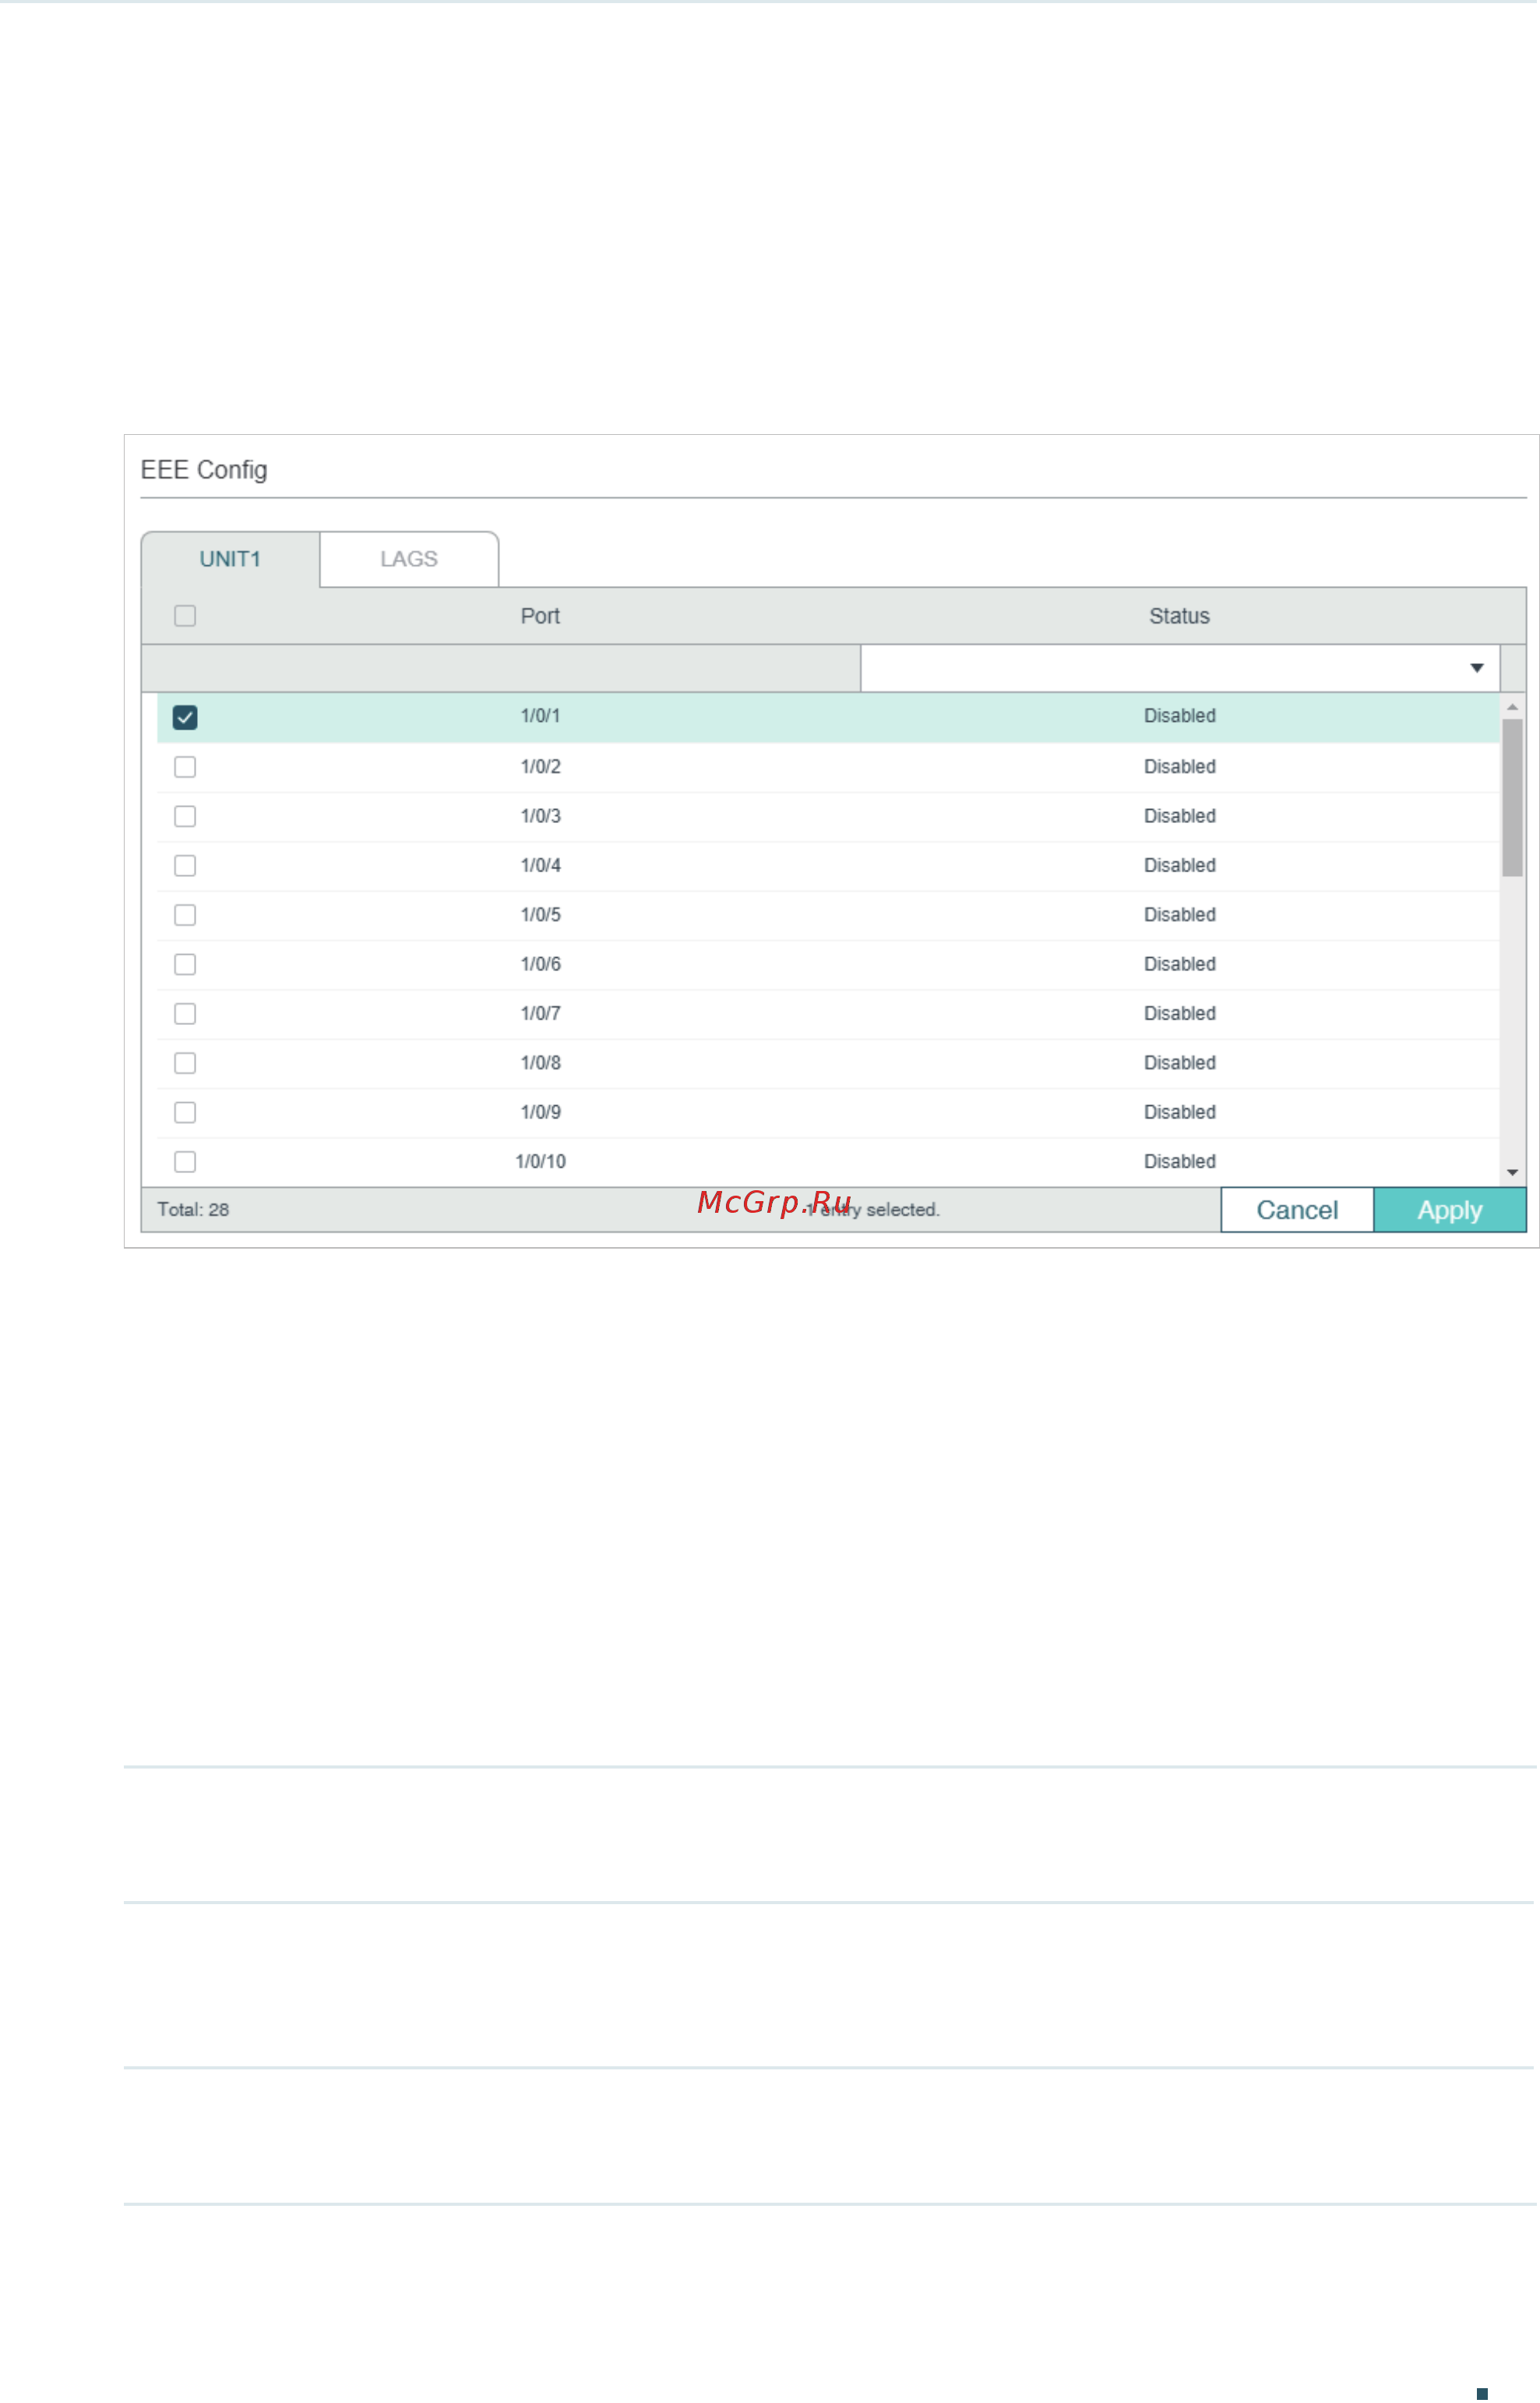Click the scrollbar down arrow

[1512, 1172]
